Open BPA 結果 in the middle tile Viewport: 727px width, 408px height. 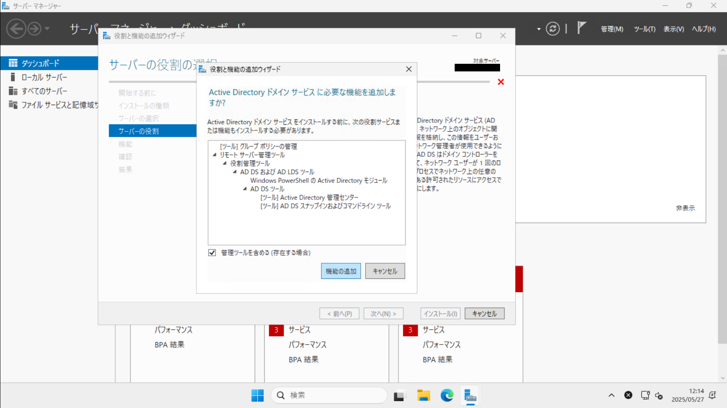303,359
